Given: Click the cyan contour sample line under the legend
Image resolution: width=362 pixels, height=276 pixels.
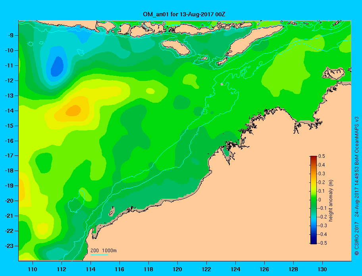Looking at the screenshot, I should (99, 255).
